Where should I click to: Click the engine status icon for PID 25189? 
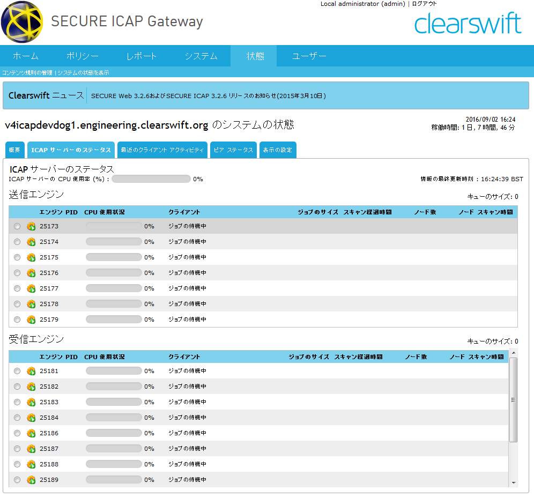[31, 480]
